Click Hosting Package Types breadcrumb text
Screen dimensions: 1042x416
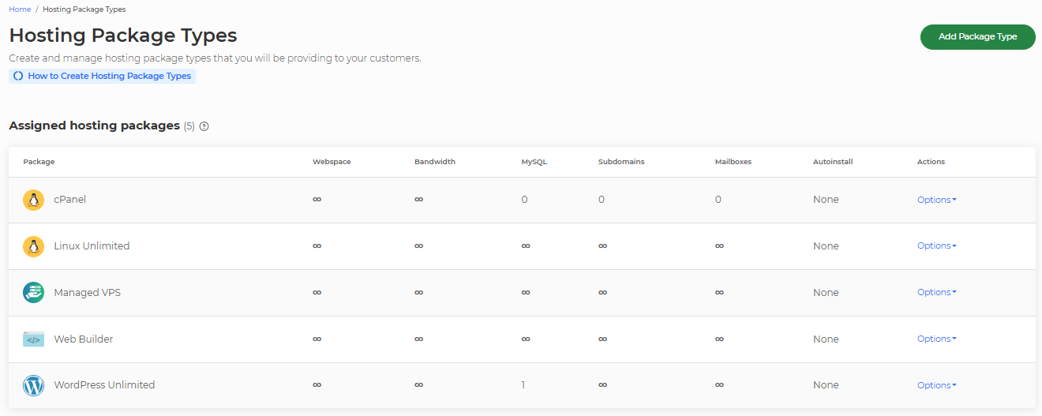[x=84, y=9]
